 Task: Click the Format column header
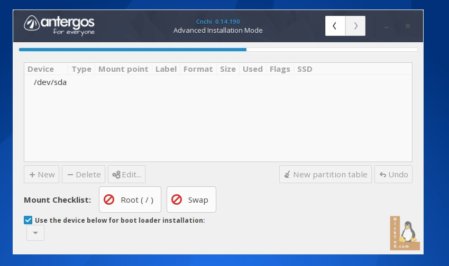pos(198,69)
